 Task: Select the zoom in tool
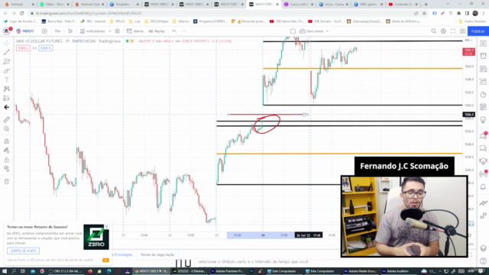(x=7, y=129)
